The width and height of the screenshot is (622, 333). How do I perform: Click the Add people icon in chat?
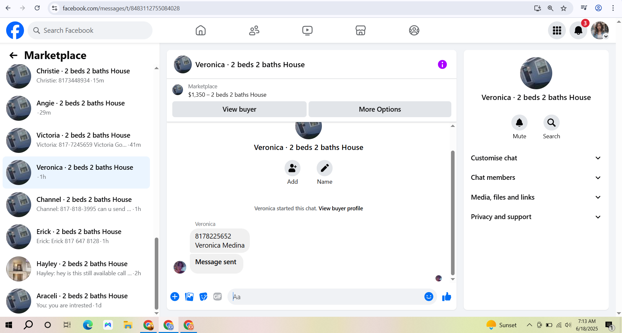click(292, 168)
